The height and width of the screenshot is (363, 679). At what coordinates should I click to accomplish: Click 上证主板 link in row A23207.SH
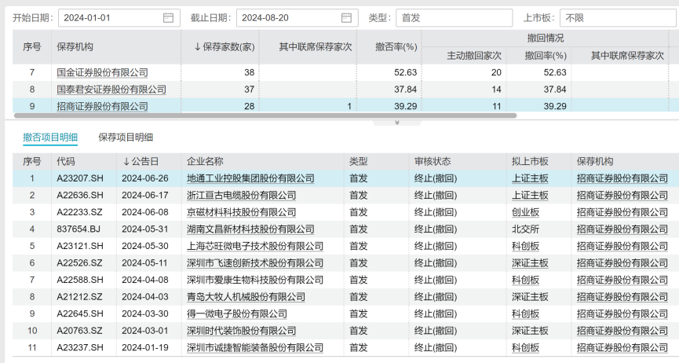click(x=530, y=178)
